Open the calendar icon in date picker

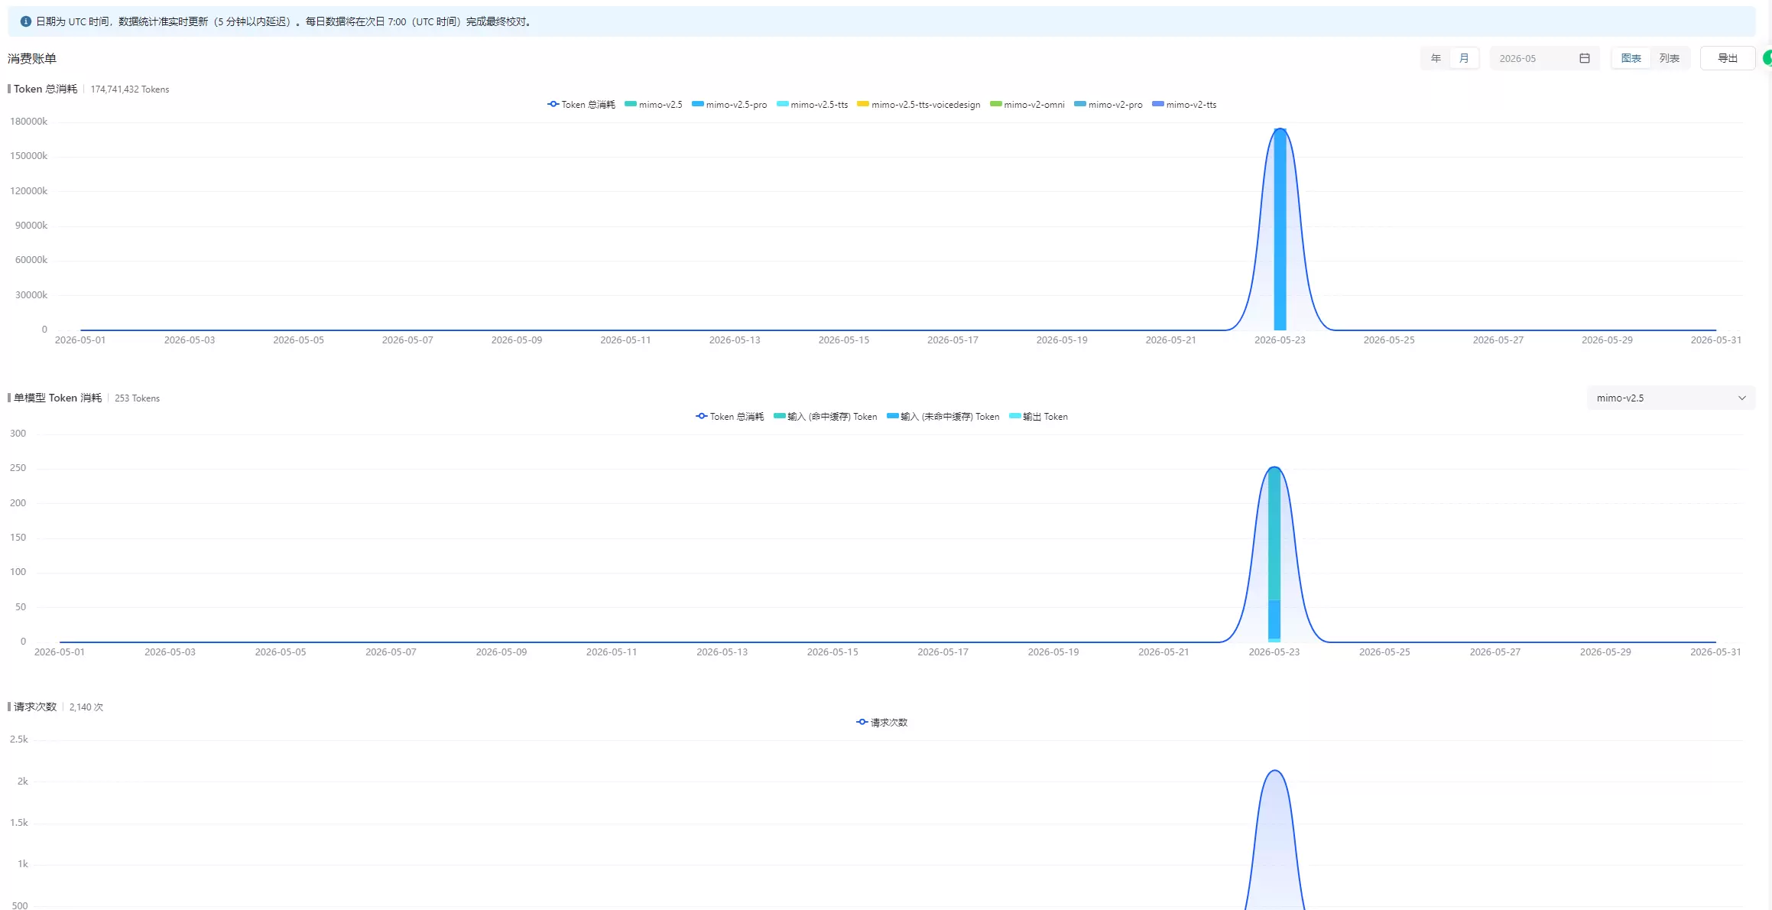1585,58
